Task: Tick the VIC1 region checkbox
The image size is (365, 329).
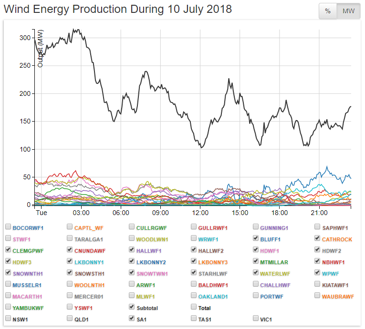Action: click(256, 319)
